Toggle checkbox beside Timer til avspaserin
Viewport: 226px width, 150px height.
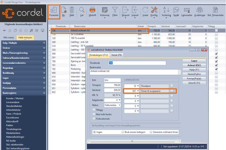click(x=172, y=91)
